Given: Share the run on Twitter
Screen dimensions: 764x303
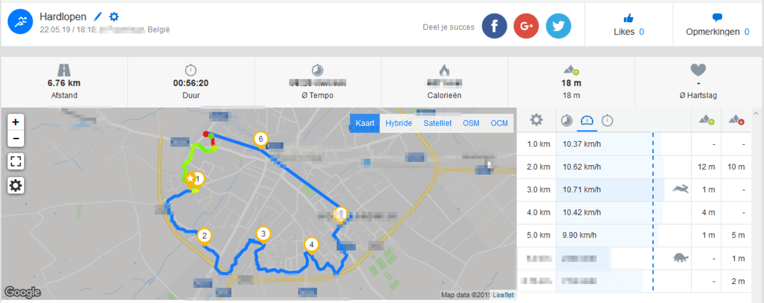Looking at the screenshot, I should point(558,26).
